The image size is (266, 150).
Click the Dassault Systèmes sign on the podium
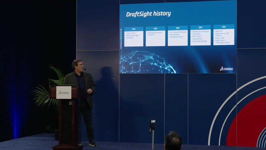pyautogui.click(x=64, y=92)
